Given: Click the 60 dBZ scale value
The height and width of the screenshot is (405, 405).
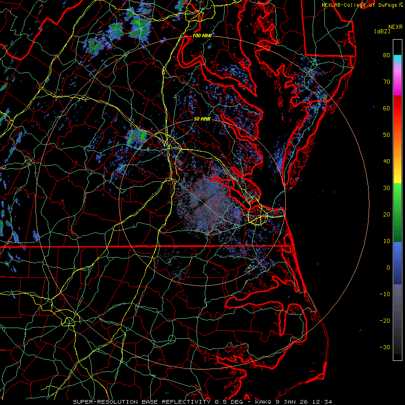Looking at the screenshot, I should pyautogui.click(x=387, y=108).
